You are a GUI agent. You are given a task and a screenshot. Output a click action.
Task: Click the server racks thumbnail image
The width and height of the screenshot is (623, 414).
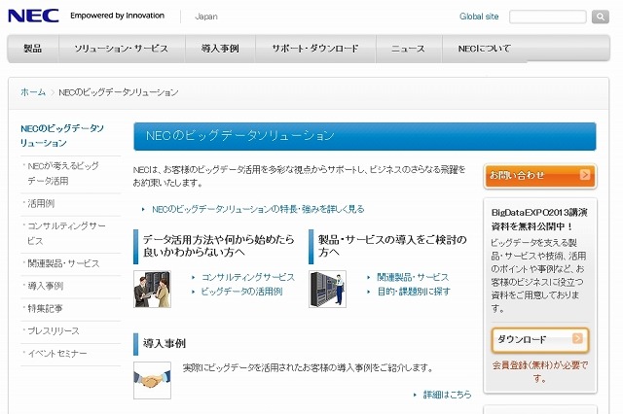(327, 289)
